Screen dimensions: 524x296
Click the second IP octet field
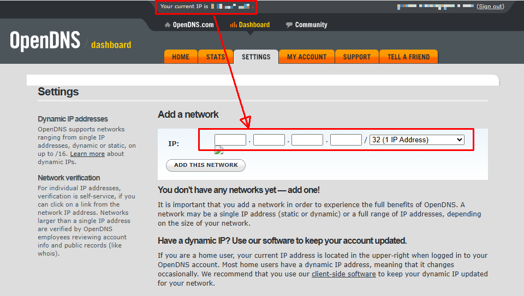point(269,140)
